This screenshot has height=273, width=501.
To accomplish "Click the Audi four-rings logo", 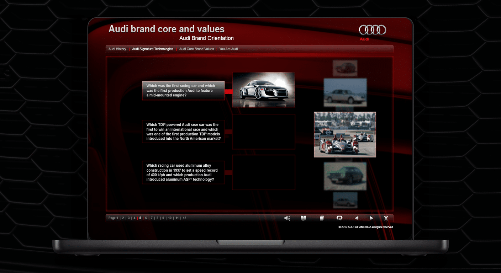I will pos(372,30).
